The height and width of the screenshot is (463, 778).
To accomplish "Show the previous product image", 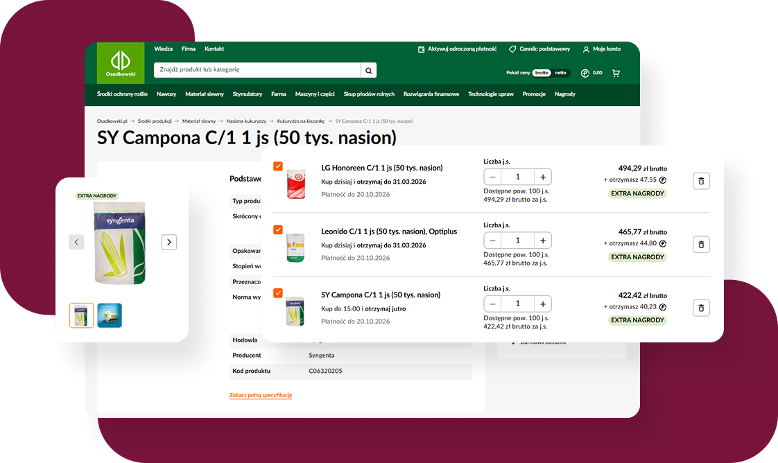I will pos(76,242).
